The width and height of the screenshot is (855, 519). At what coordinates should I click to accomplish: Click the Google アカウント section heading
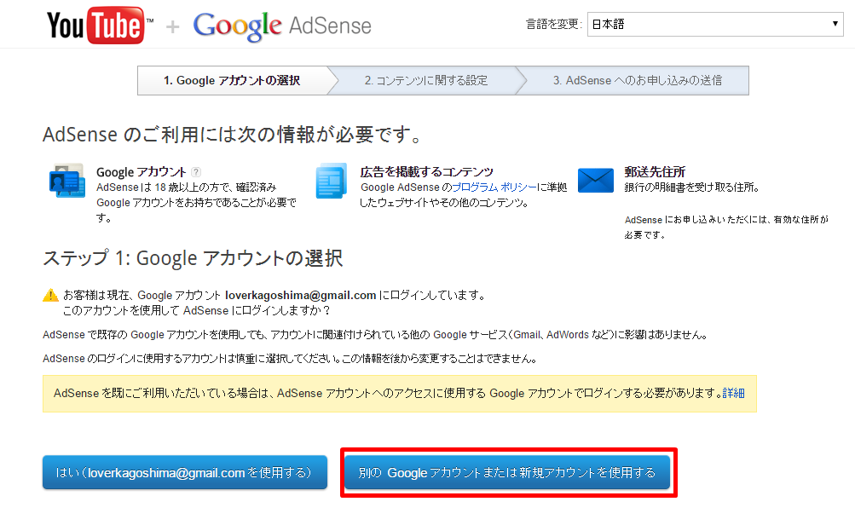point(142,172)
